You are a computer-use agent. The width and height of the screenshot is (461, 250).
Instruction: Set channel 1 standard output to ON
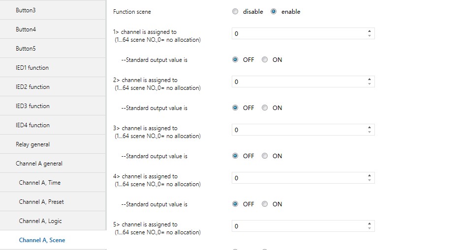pos(265,59)
